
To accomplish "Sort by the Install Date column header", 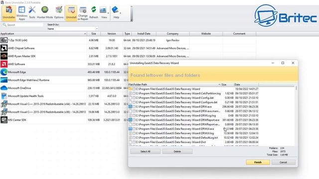I will pyautogui.click(x=144, y=34).
